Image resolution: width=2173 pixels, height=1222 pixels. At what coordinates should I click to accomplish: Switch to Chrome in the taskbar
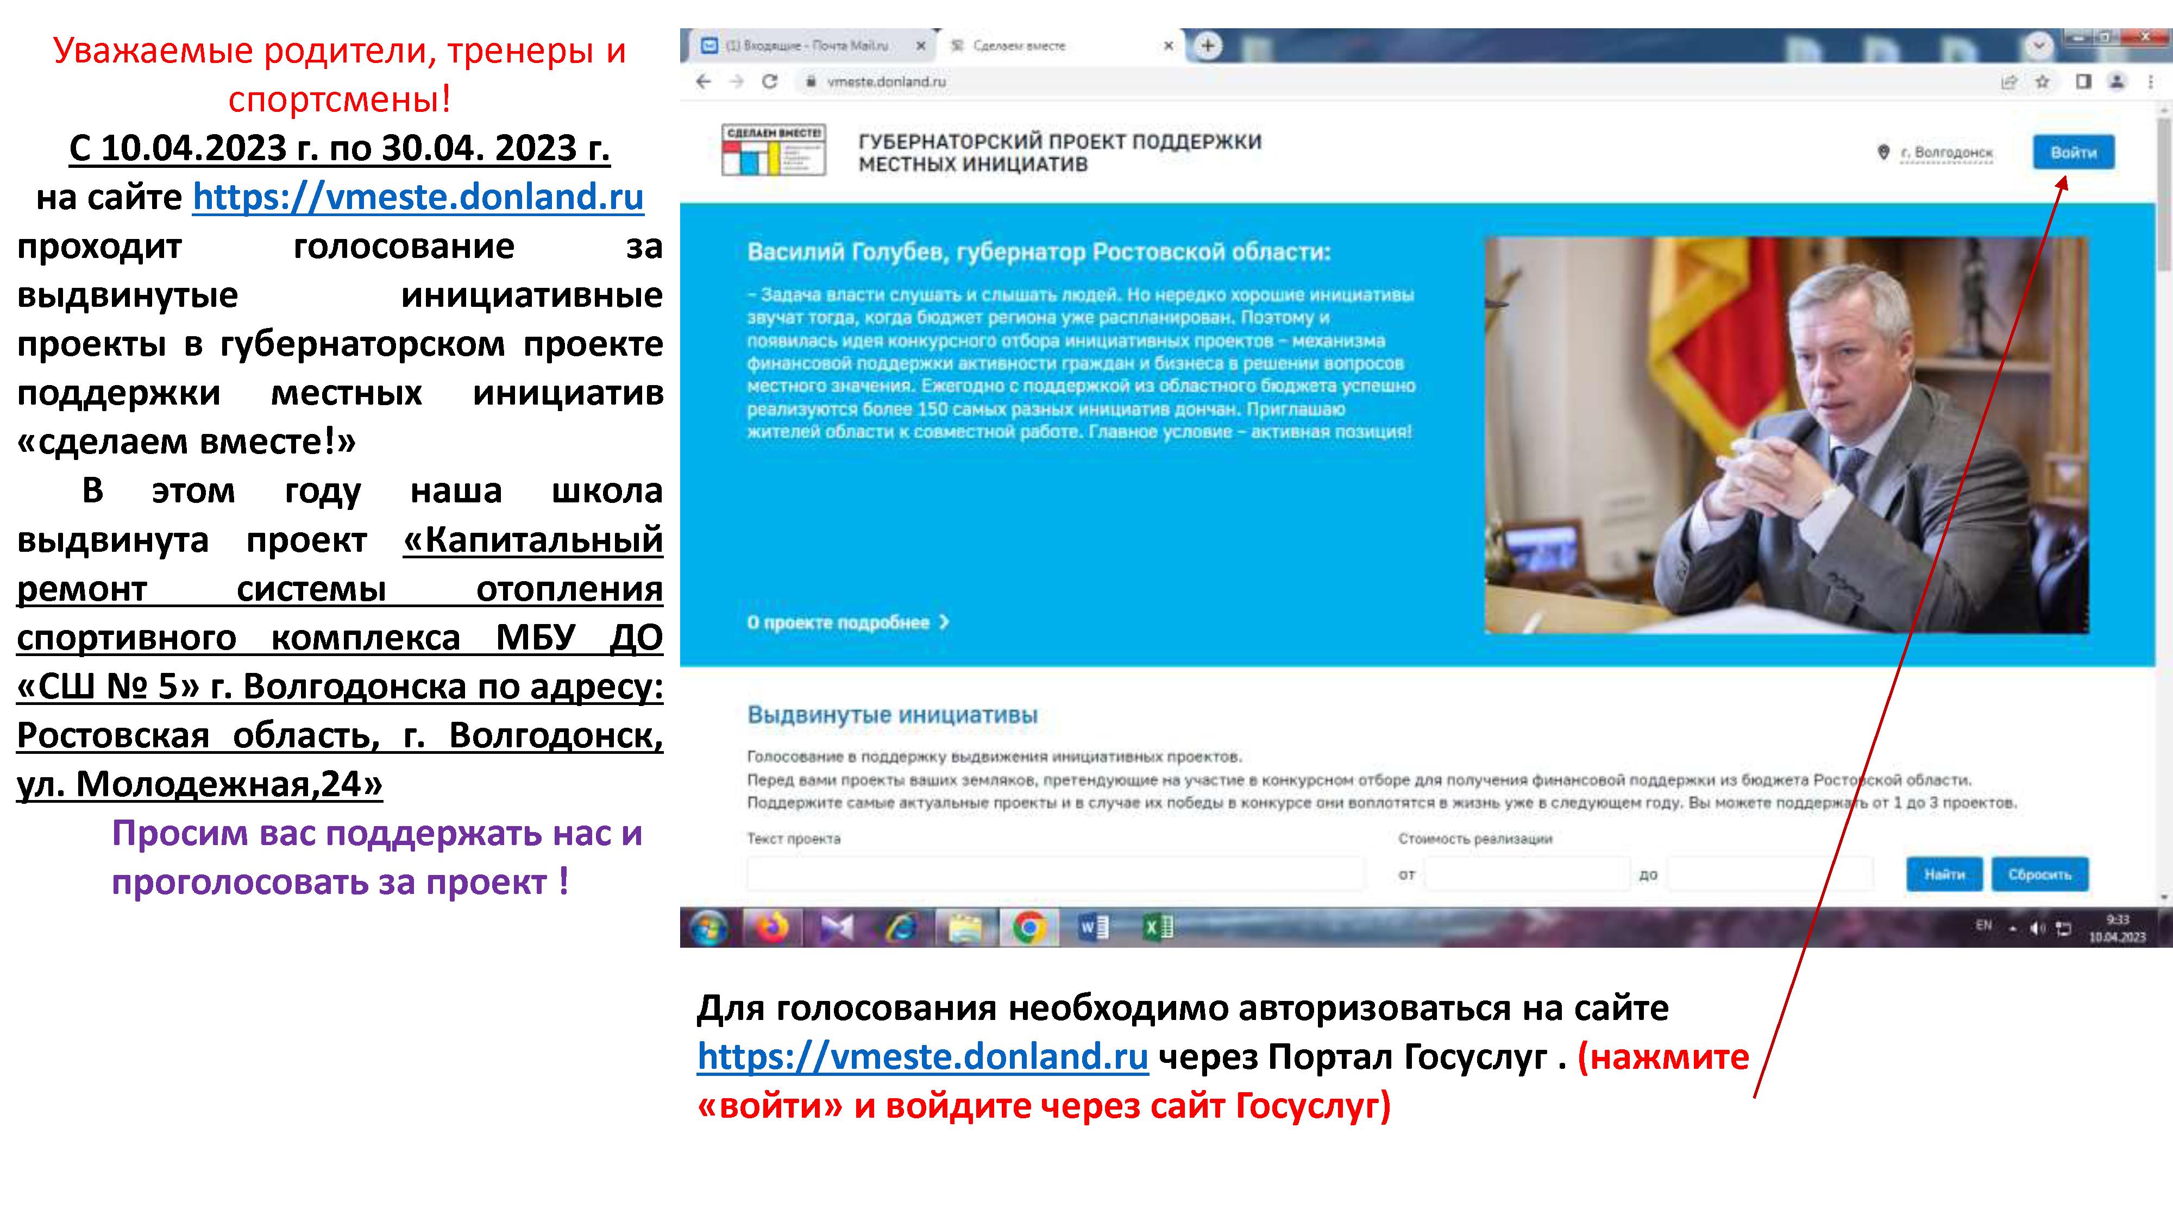click(x=1029, y=929)
